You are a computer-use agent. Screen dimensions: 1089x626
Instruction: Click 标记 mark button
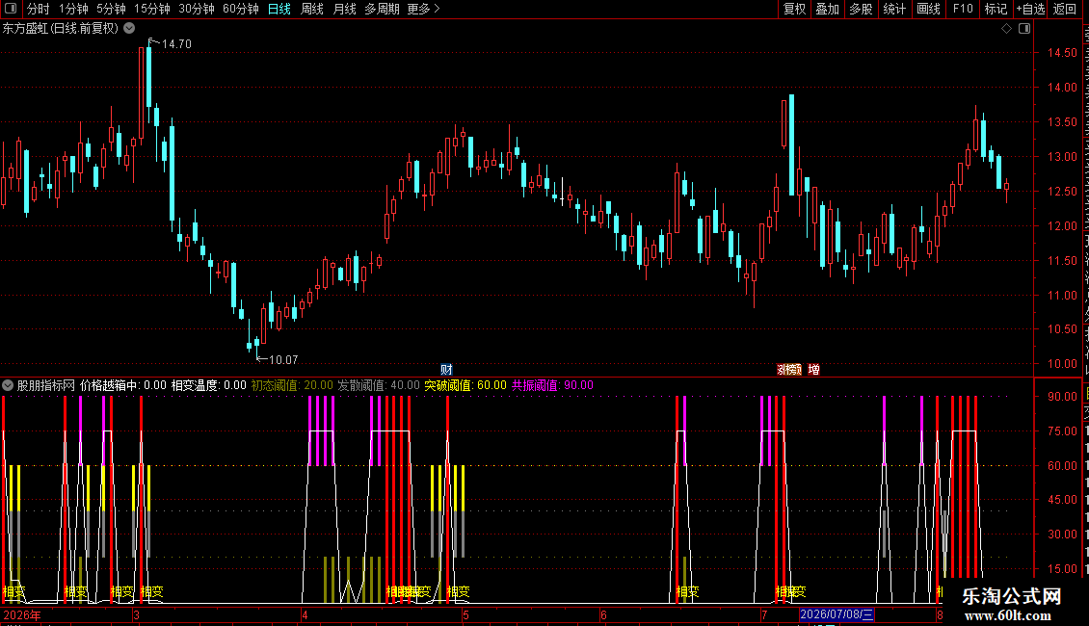996,9
